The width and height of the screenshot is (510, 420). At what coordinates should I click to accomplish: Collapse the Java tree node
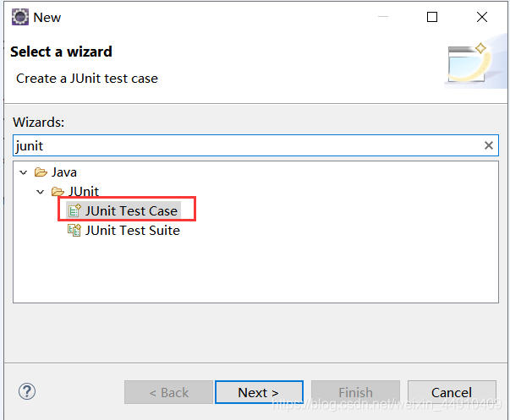click(x=23, y=172)
